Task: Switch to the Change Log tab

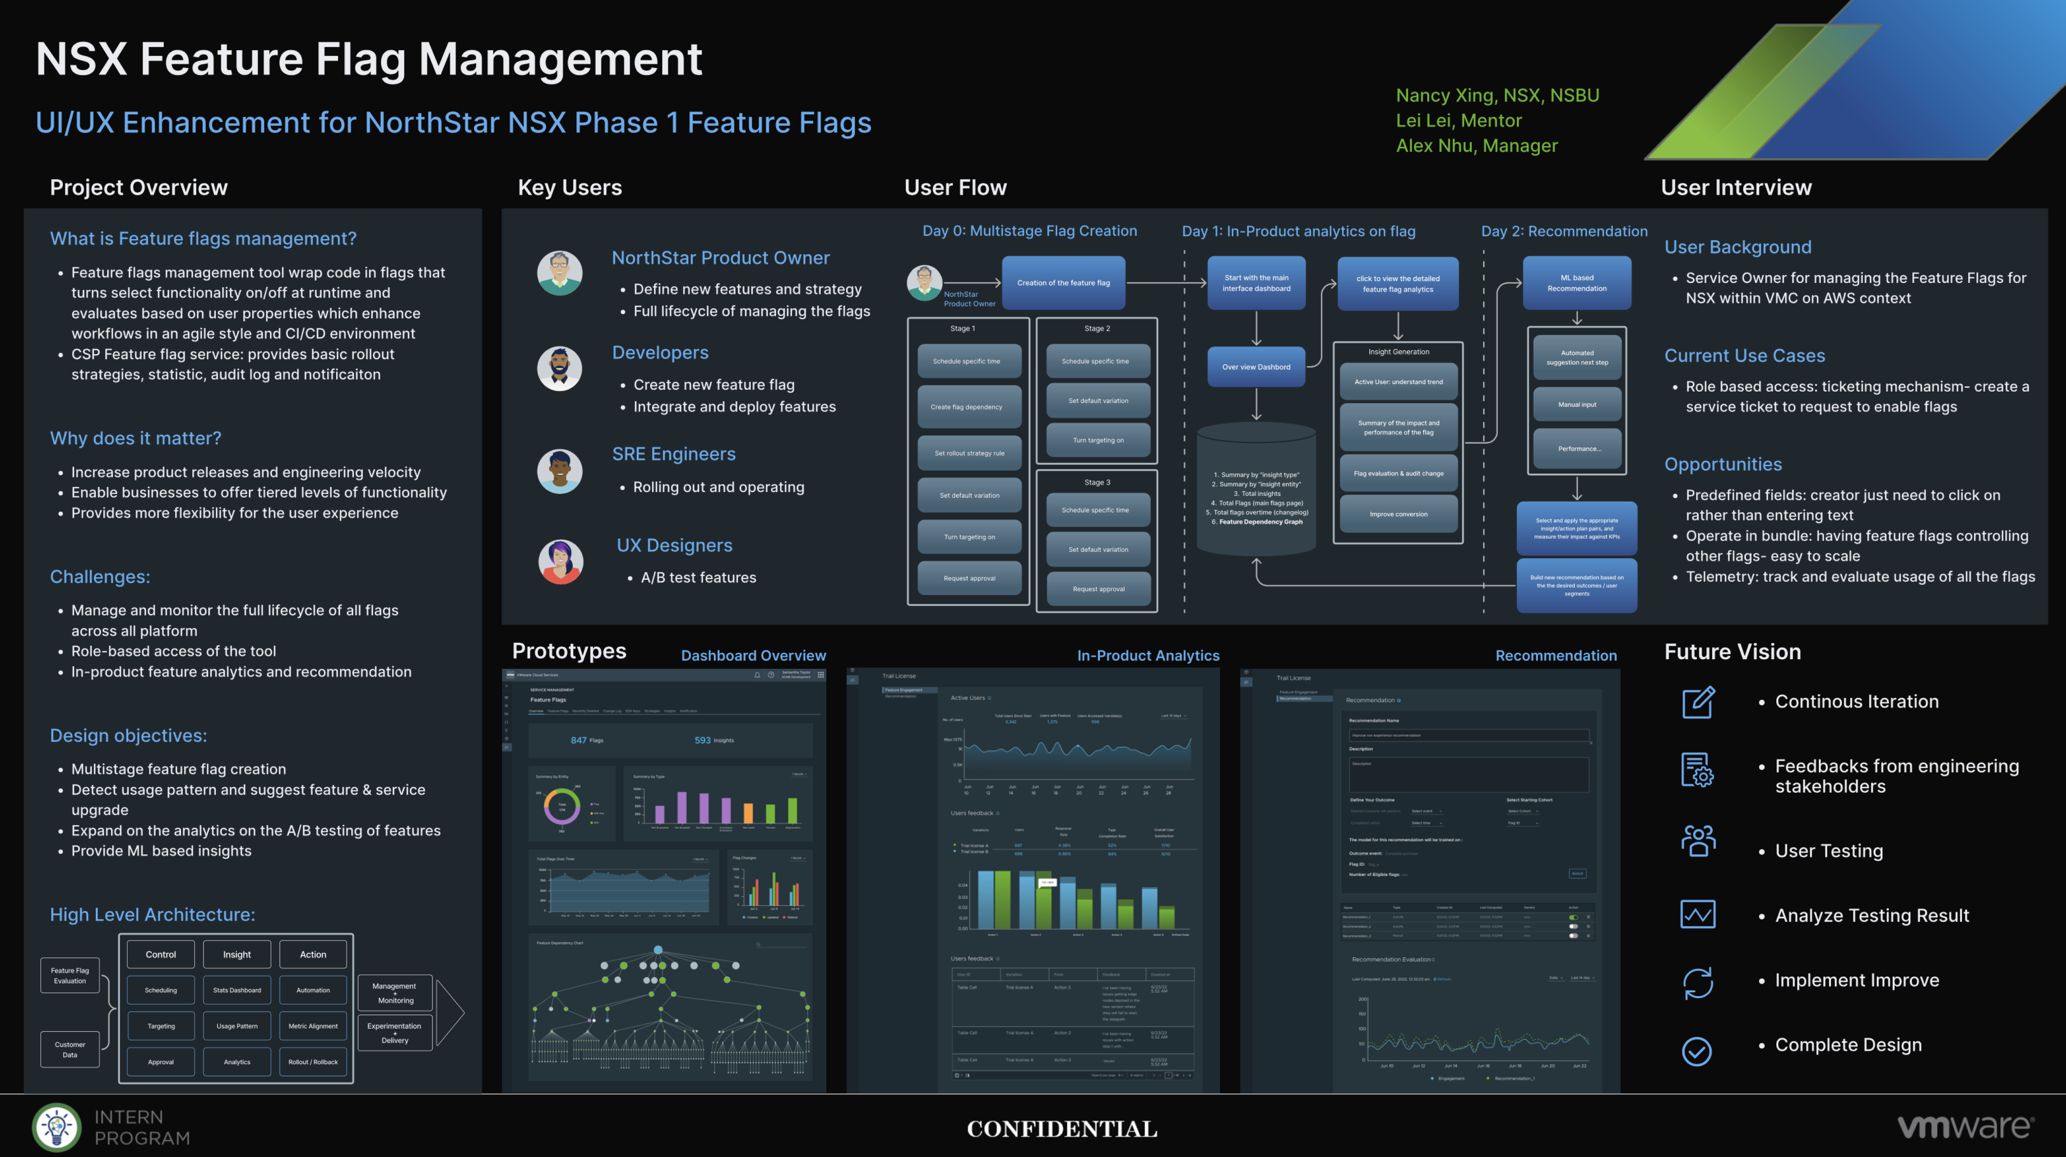Action: tap(613, 711)
